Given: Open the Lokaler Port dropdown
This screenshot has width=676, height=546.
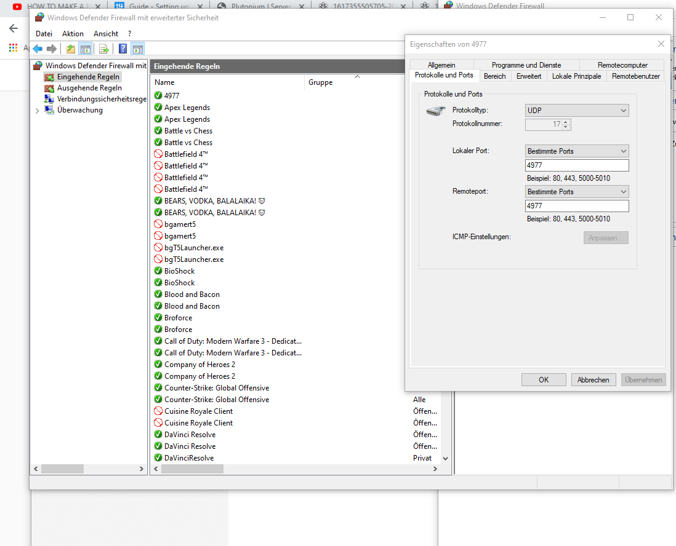Looking at the screenshot, I should 577,151.
